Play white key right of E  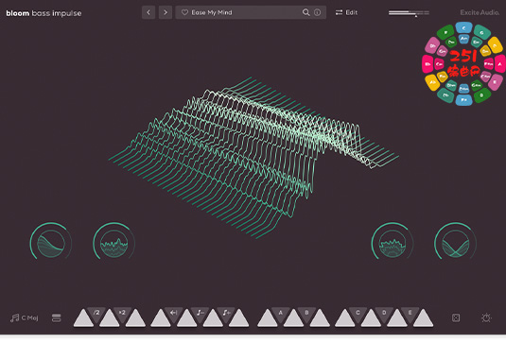423,320
